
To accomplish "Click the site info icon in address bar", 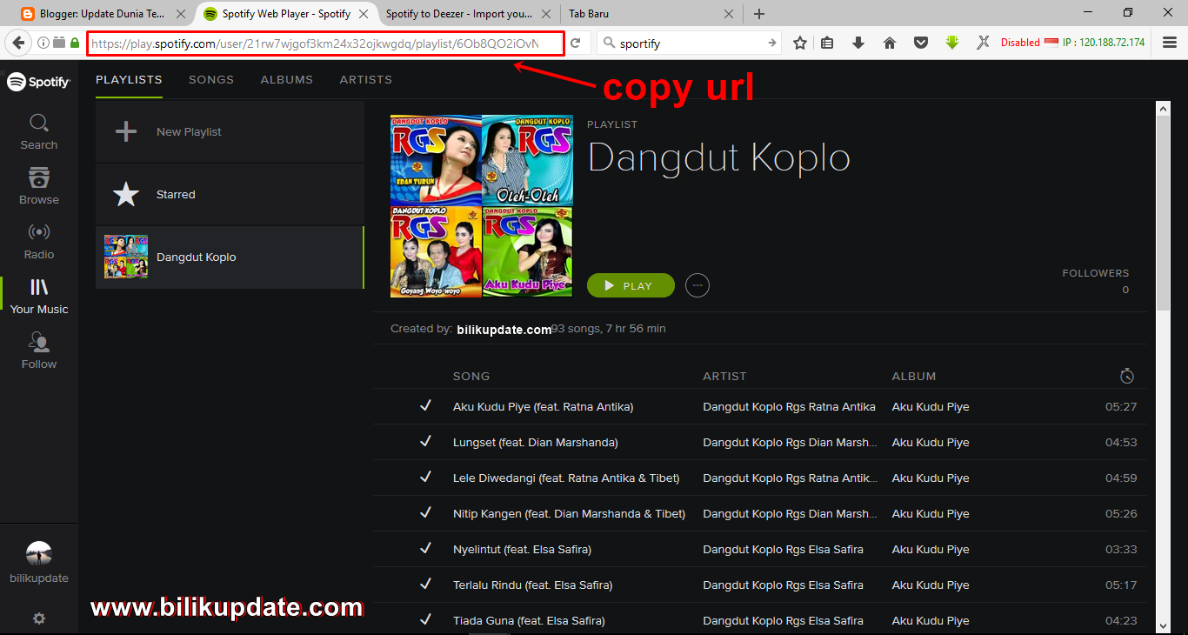I will (x=43, y=43).
